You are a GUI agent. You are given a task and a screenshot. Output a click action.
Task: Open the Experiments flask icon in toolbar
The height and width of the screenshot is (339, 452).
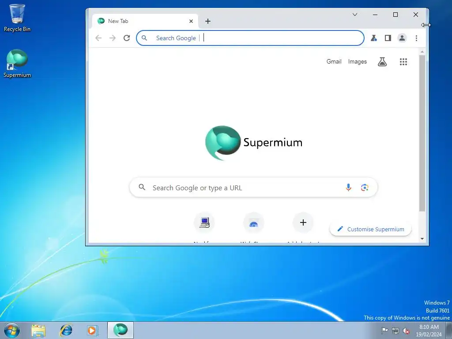tap(374, 38)
